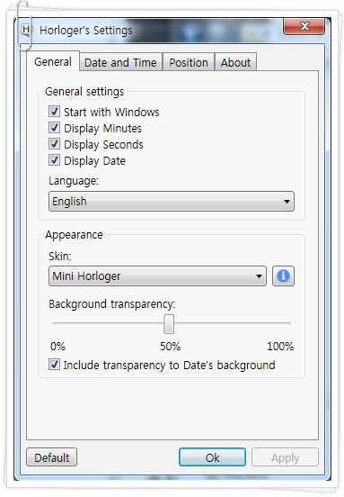Click the Language combo box arrow

coord(287,202)
